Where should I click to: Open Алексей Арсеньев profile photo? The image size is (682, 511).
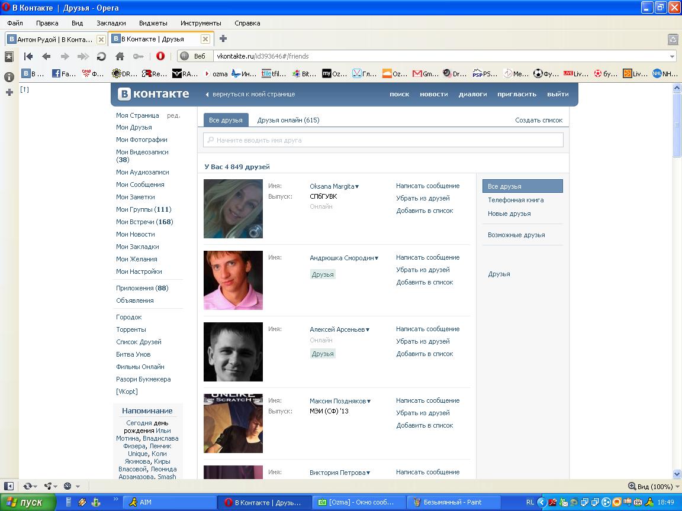pos(233,351)
